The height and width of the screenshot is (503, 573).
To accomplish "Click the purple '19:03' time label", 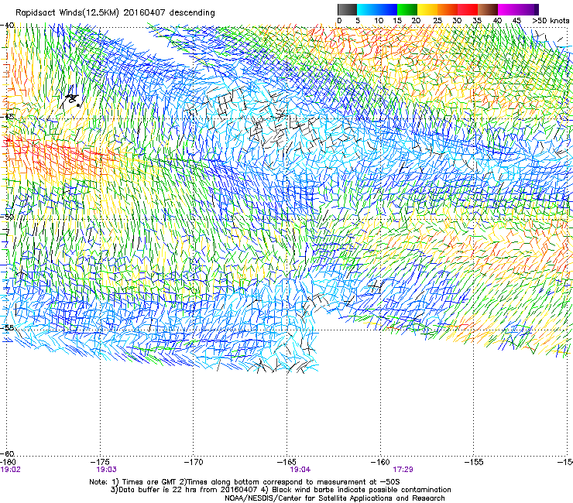I will (106, 470).
